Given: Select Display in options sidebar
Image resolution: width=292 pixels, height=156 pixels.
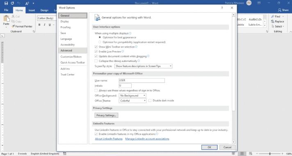Looking at the screenshot, I should [73, 21].
